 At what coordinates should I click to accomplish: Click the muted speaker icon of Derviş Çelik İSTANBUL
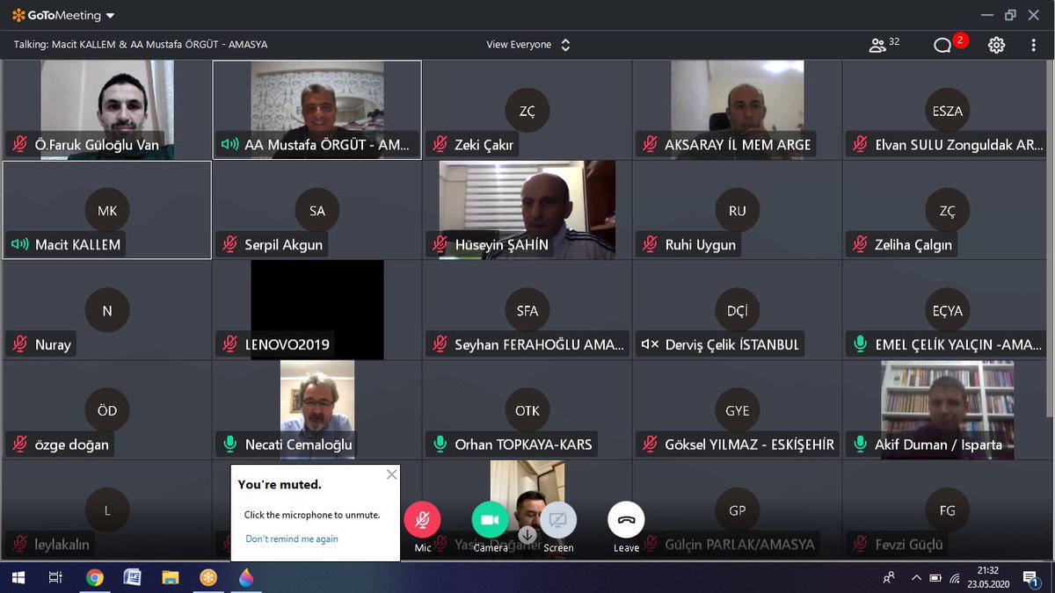pyautogui.click(x=651, y=344)
